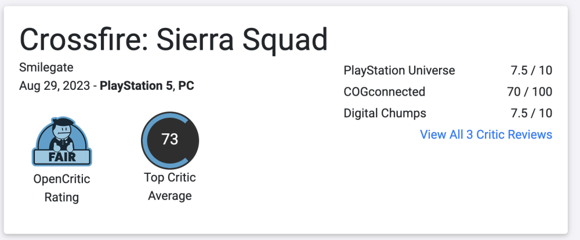Image resolution: width=580 pixels, height=240 pixels.
Task: Open the COGconnected review
Action: point(384,92)
